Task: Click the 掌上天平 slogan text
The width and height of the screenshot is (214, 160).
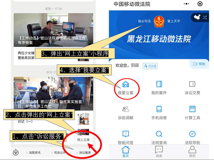Action: (x=174, y=21)
